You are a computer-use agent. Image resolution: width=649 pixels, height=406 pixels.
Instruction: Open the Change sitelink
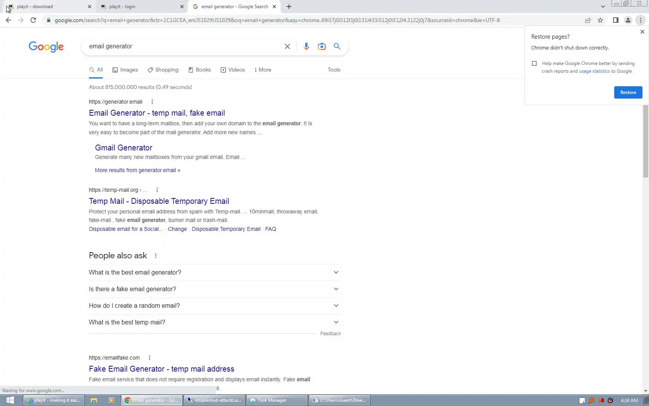click(177, 229)
